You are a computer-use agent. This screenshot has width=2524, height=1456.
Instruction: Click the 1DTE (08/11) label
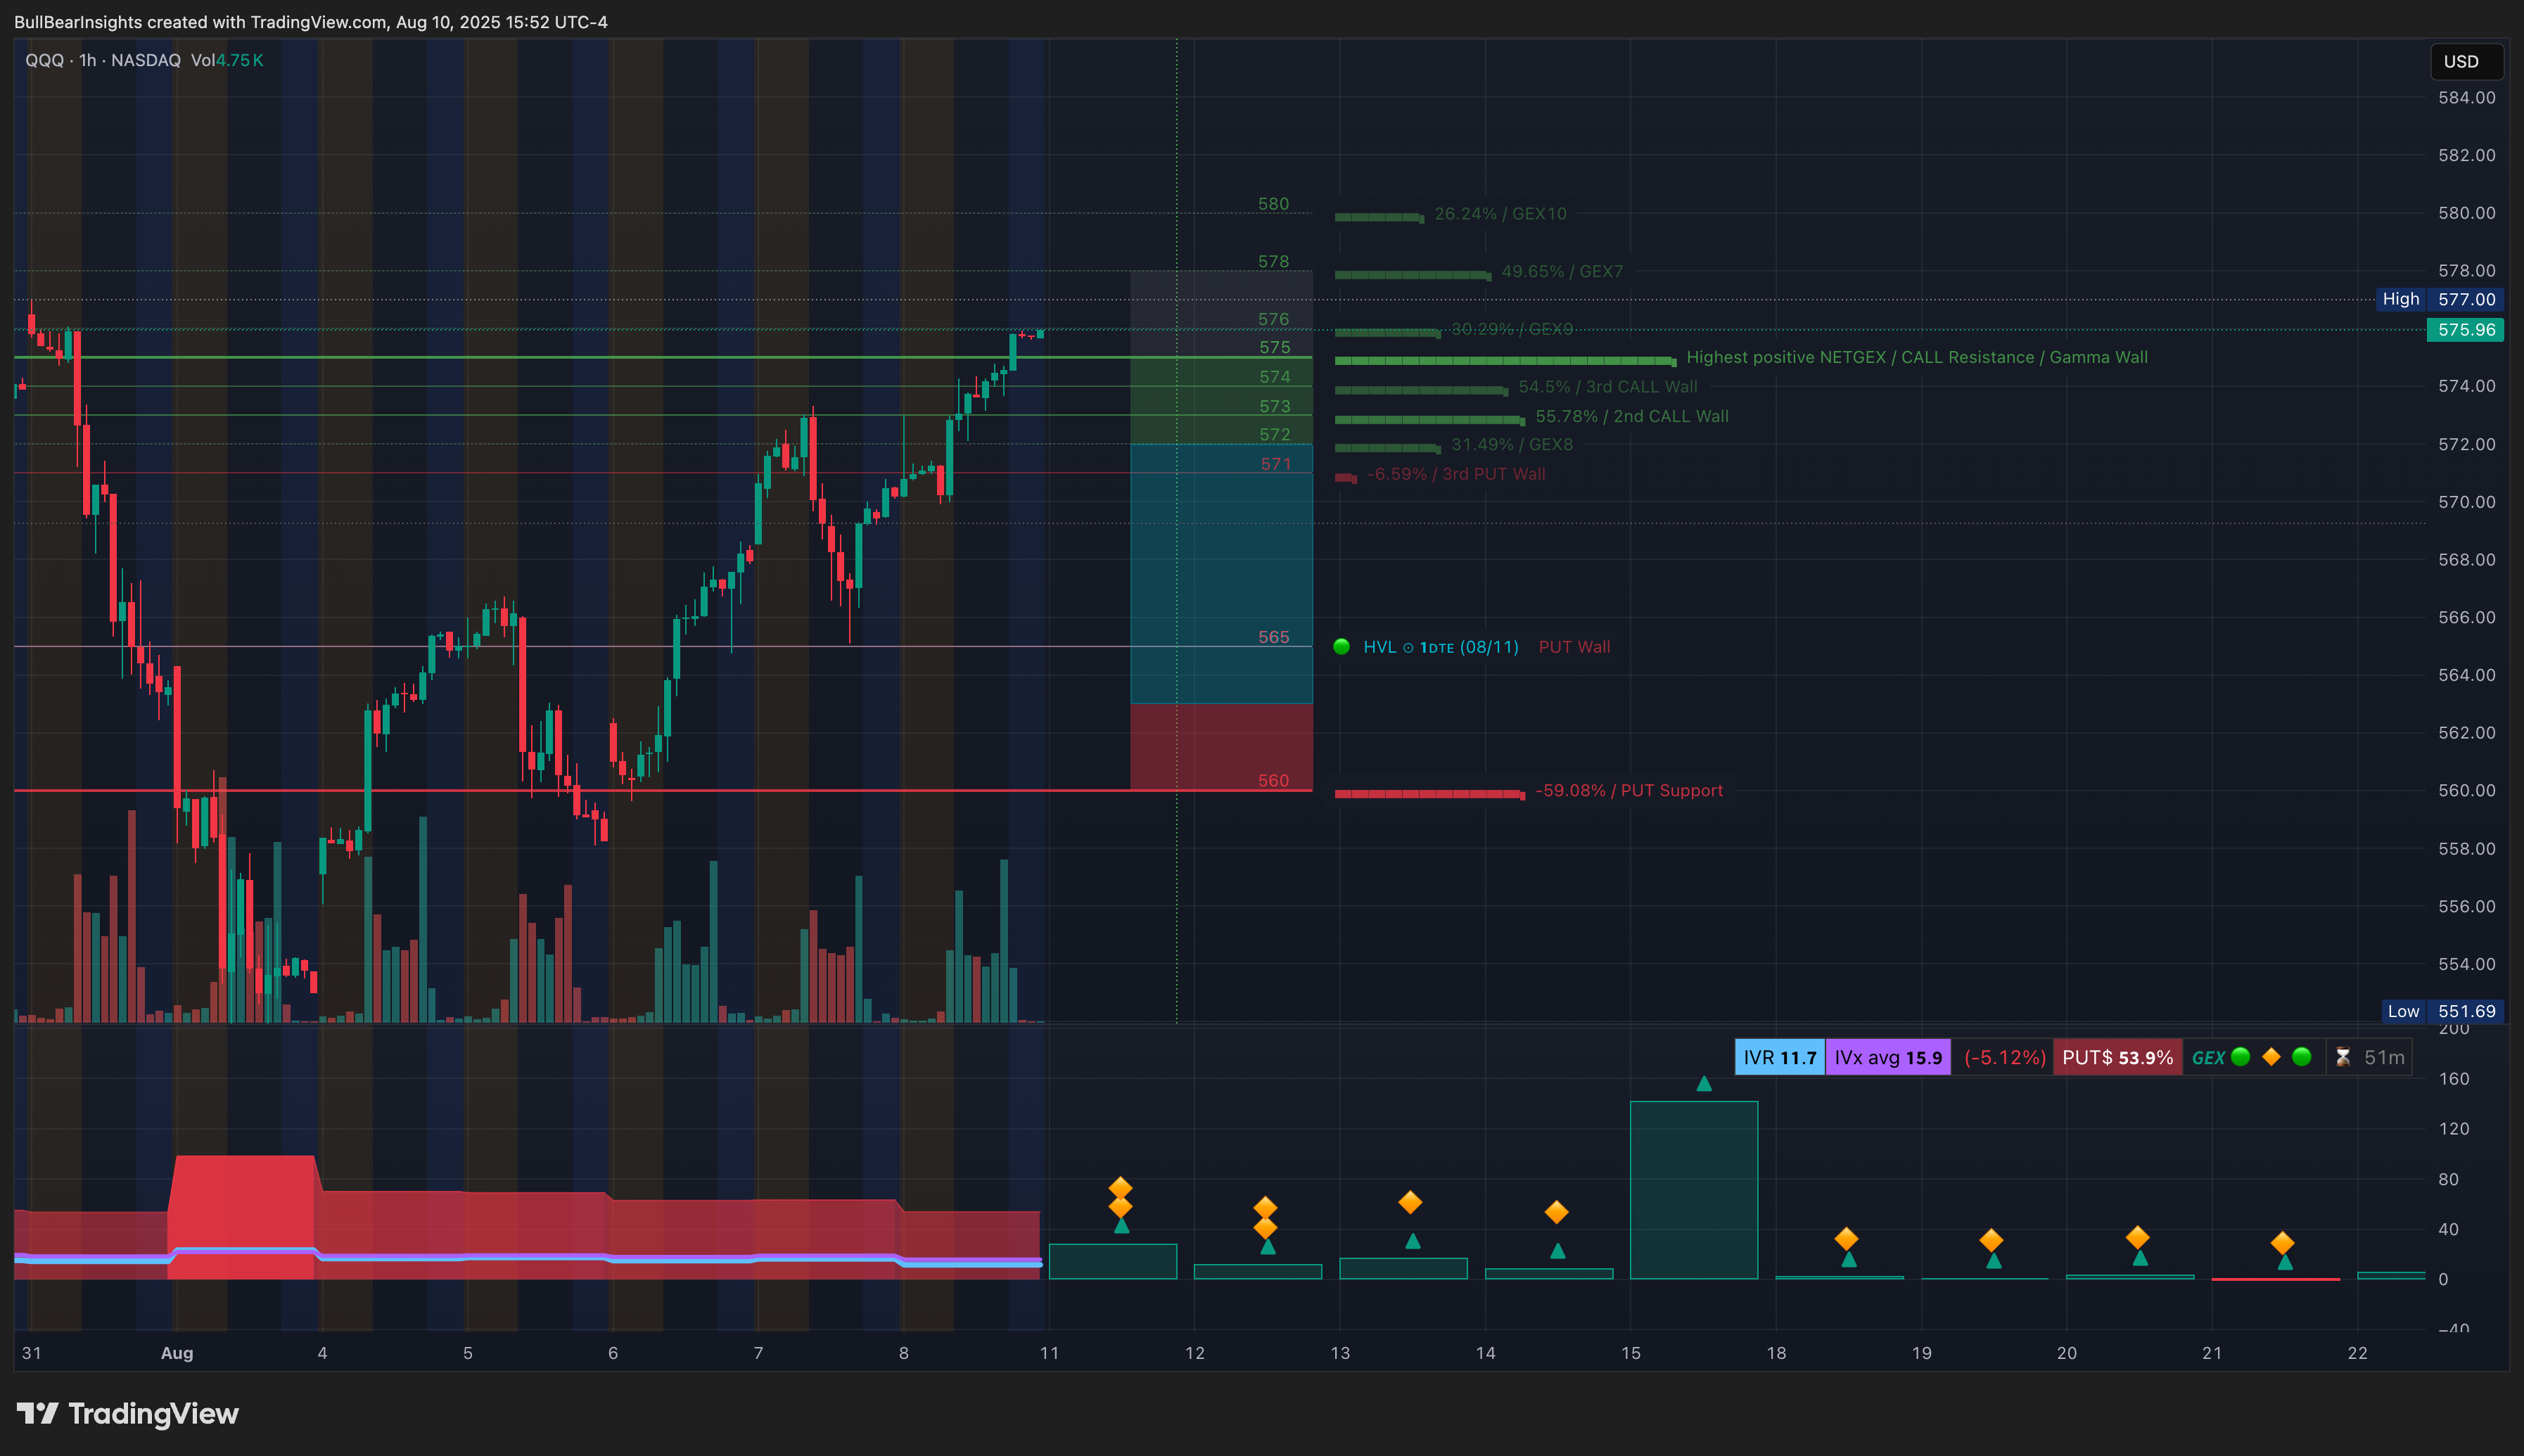[x=1470, y=647]
